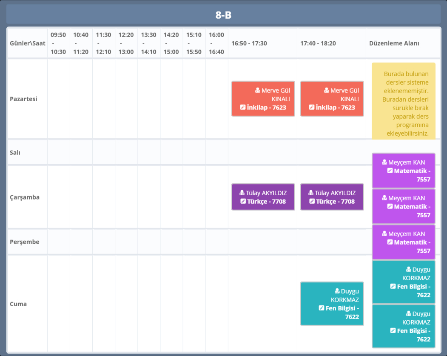
Task: Click the 8-B class title bar
Action: tap(223, 15)
